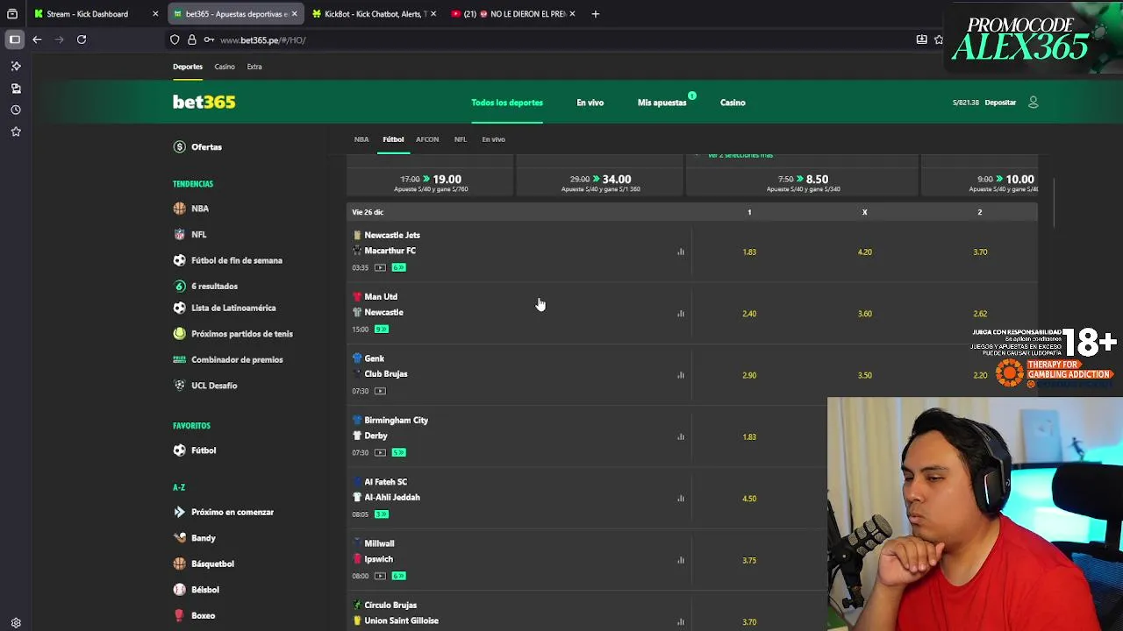Click the Depositar button
The width and height of the screenshot is (1123, 631).
pyautogui.click(x=1000, y=103)
